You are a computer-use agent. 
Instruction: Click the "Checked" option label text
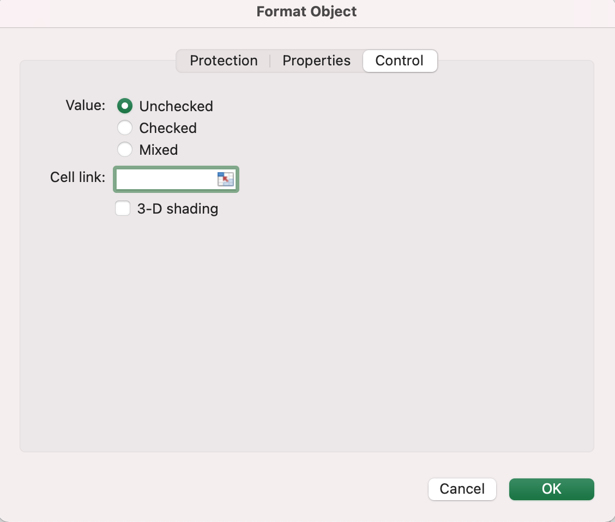coord(168,128)
